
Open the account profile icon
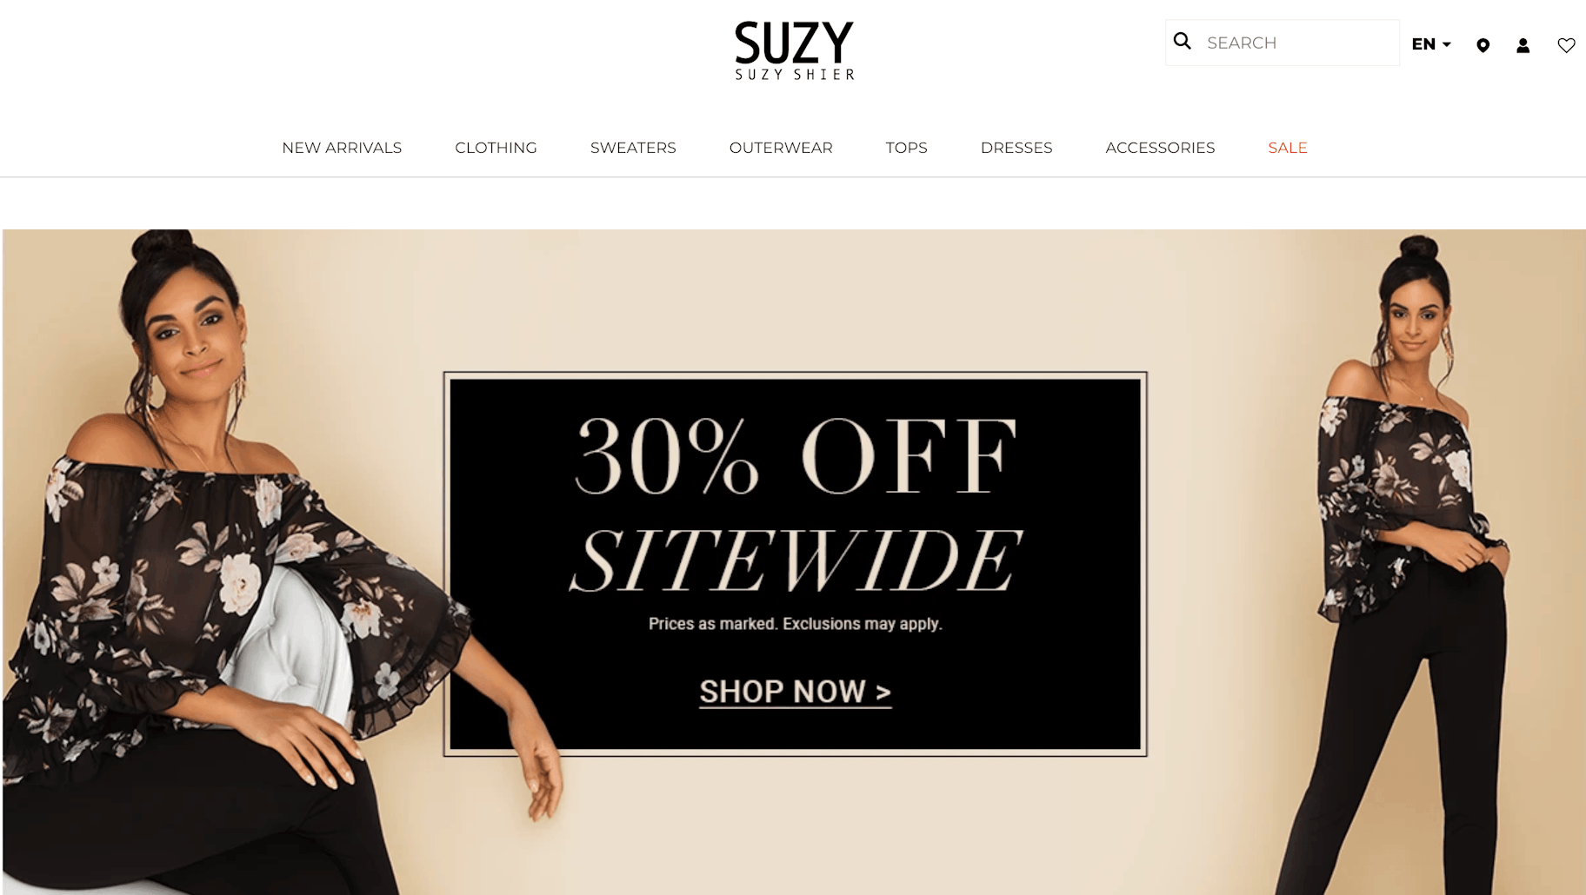(x=1523, y=45)
